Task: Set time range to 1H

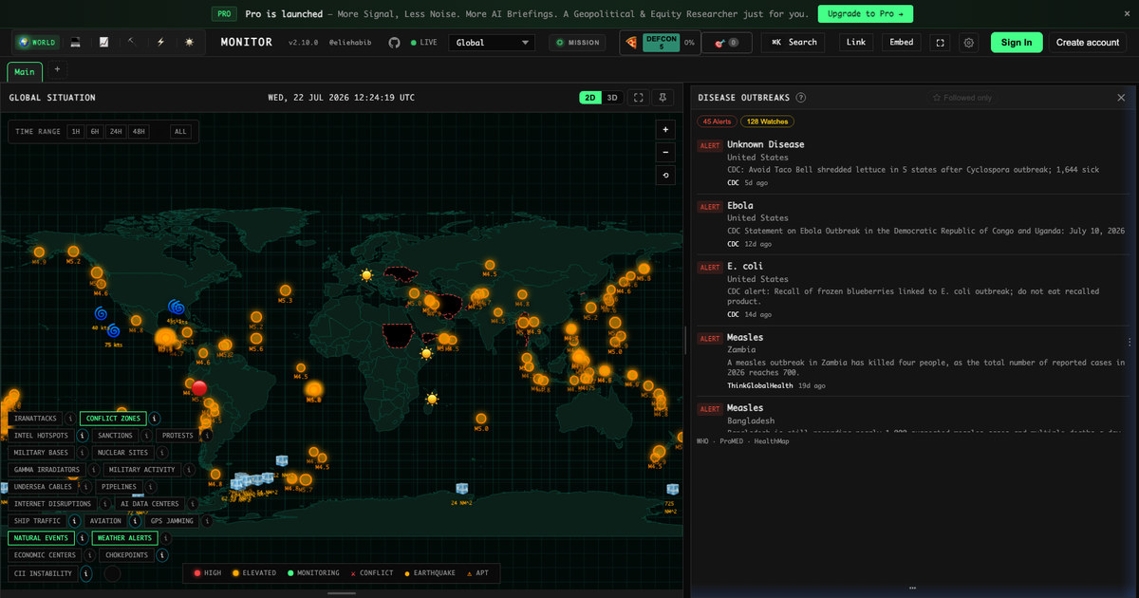Action: pos(75,132)
